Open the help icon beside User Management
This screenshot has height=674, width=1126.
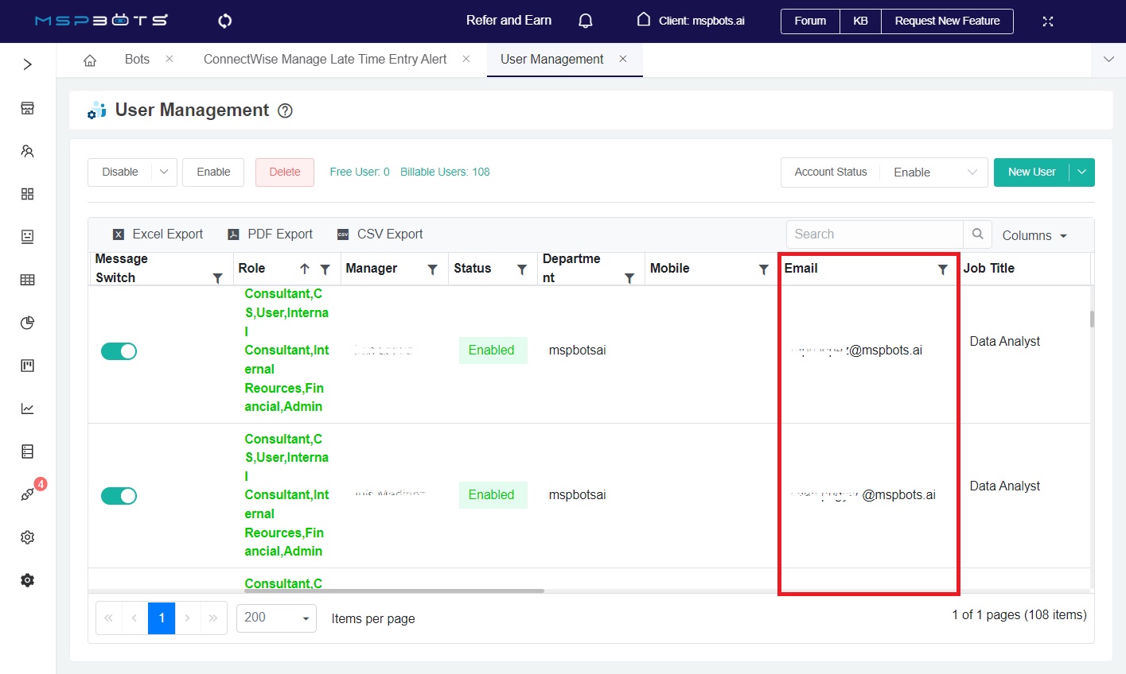[285, 111]
